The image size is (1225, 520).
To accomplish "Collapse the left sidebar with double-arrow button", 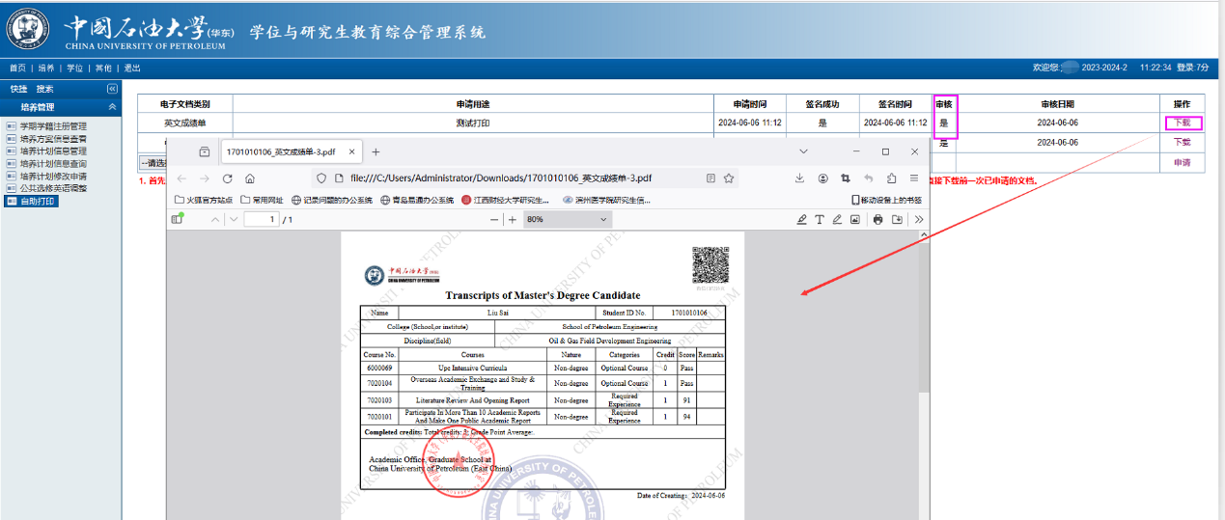I will (x=112, y=89).
